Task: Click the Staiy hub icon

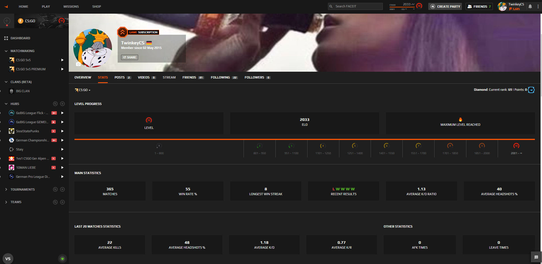Action: pyautogui.click(x=11, y=149)
